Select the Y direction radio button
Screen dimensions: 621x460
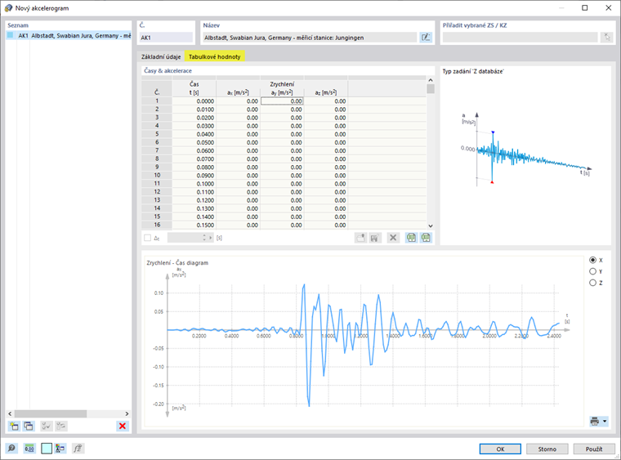pos(592,271)
